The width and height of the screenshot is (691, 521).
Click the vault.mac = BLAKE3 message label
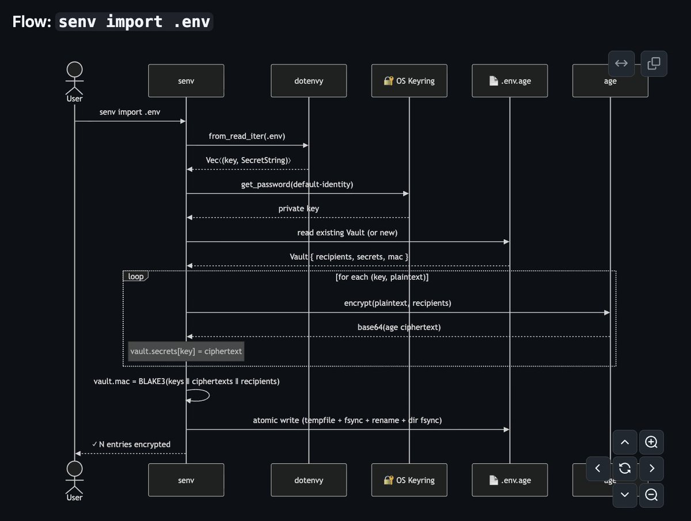point(186,381)
